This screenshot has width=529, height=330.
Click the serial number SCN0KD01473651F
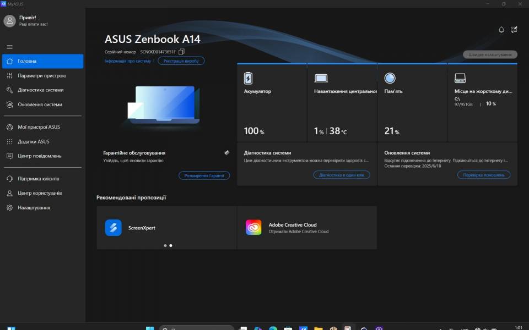158,52
